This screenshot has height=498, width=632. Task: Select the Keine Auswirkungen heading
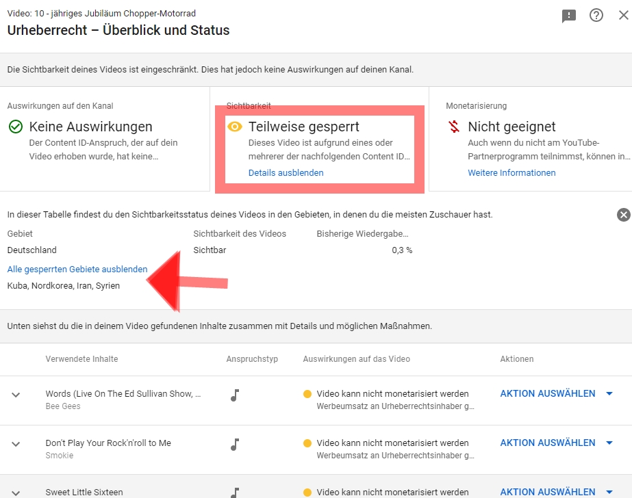90,127
